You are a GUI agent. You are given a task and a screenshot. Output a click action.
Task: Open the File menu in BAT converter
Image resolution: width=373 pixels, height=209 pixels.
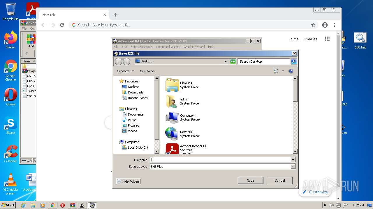click(x=116, y=47)
